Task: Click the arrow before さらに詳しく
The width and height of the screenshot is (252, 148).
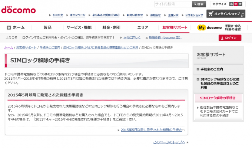Action: coord(121,37)
